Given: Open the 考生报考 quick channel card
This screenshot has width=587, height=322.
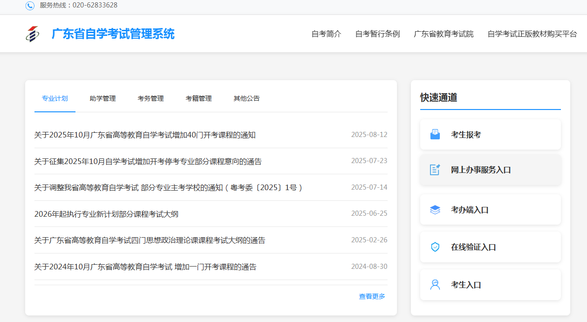Looking at the screenshot, I should coord(490,134).
